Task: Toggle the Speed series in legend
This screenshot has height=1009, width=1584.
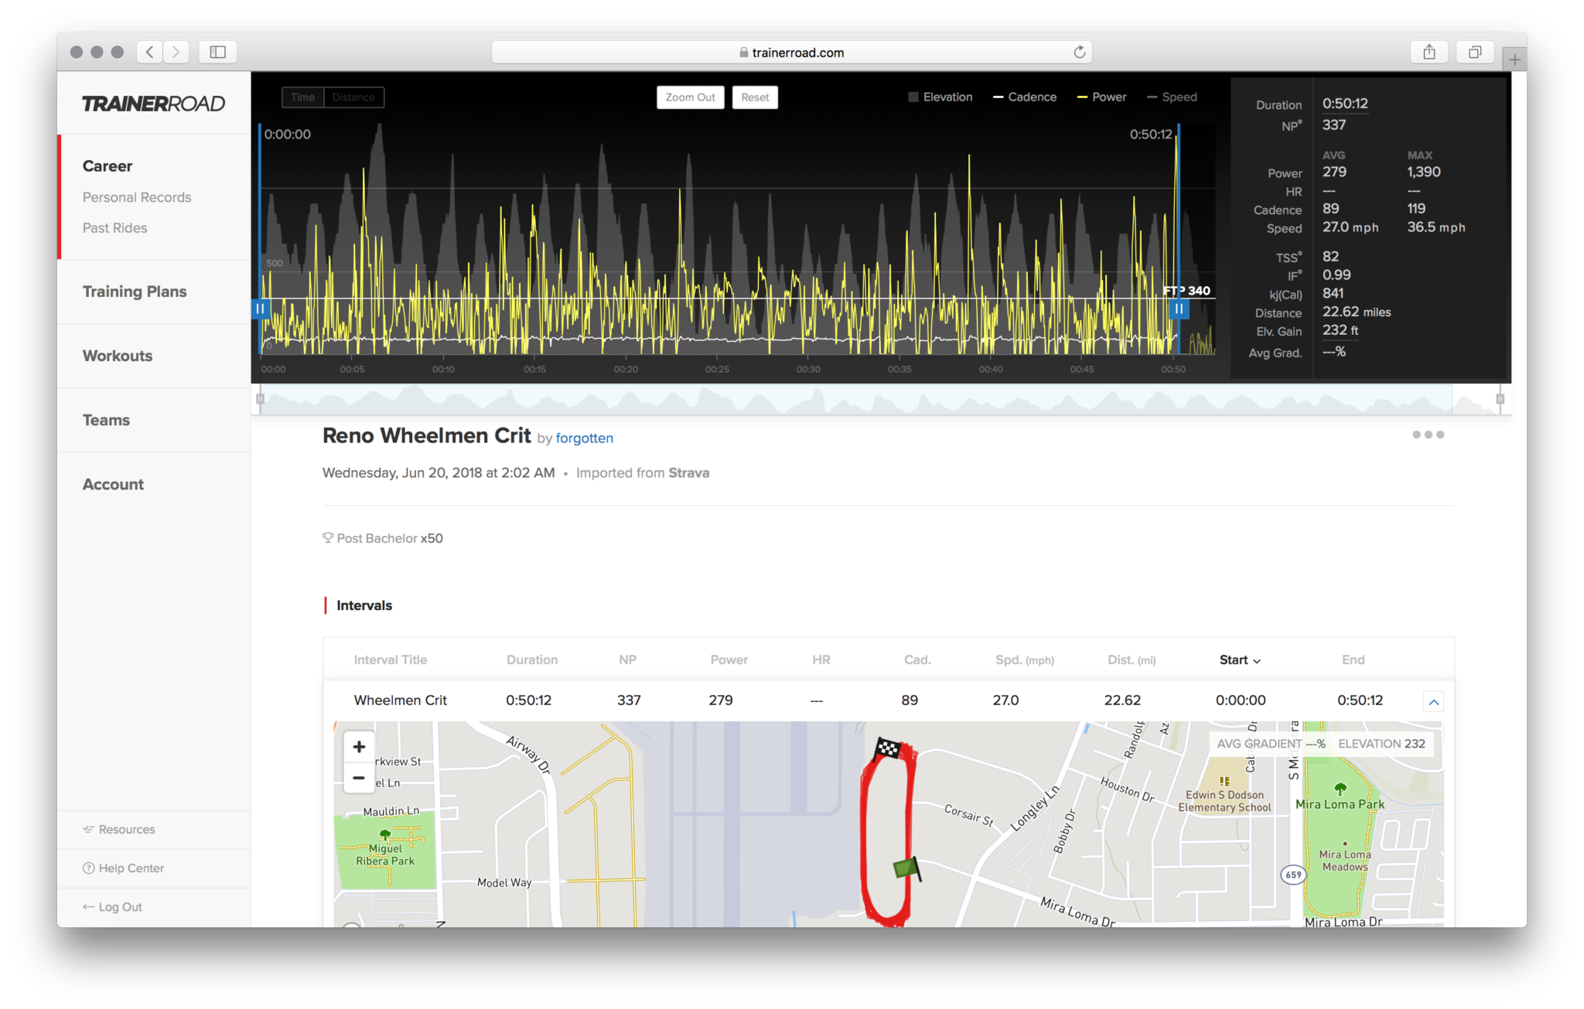Action: [x=1172, y=97]
